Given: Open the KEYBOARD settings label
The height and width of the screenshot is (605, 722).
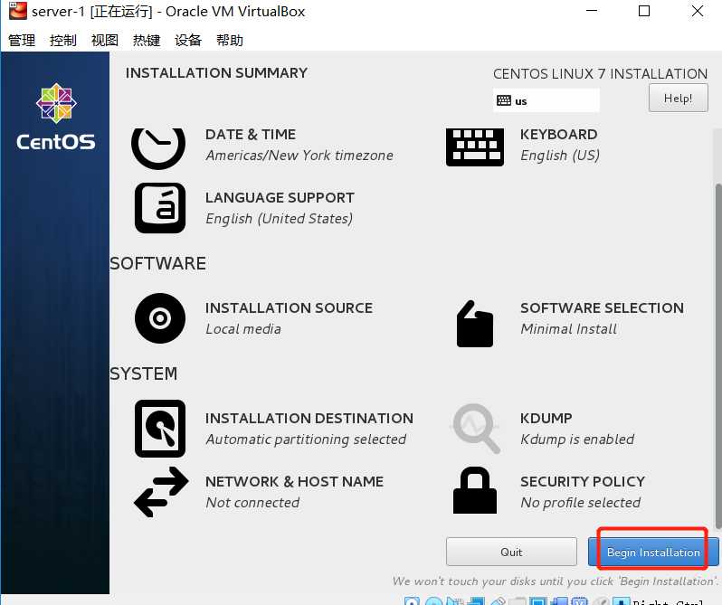Looking at the screenshot, I should pyautogui.click(x=558, y=135).
